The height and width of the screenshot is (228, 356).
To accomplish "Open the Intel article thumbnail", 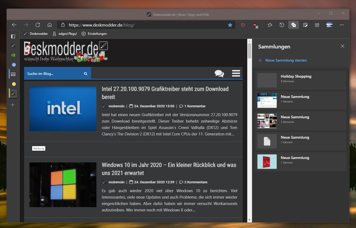I will tap(63, 109).
